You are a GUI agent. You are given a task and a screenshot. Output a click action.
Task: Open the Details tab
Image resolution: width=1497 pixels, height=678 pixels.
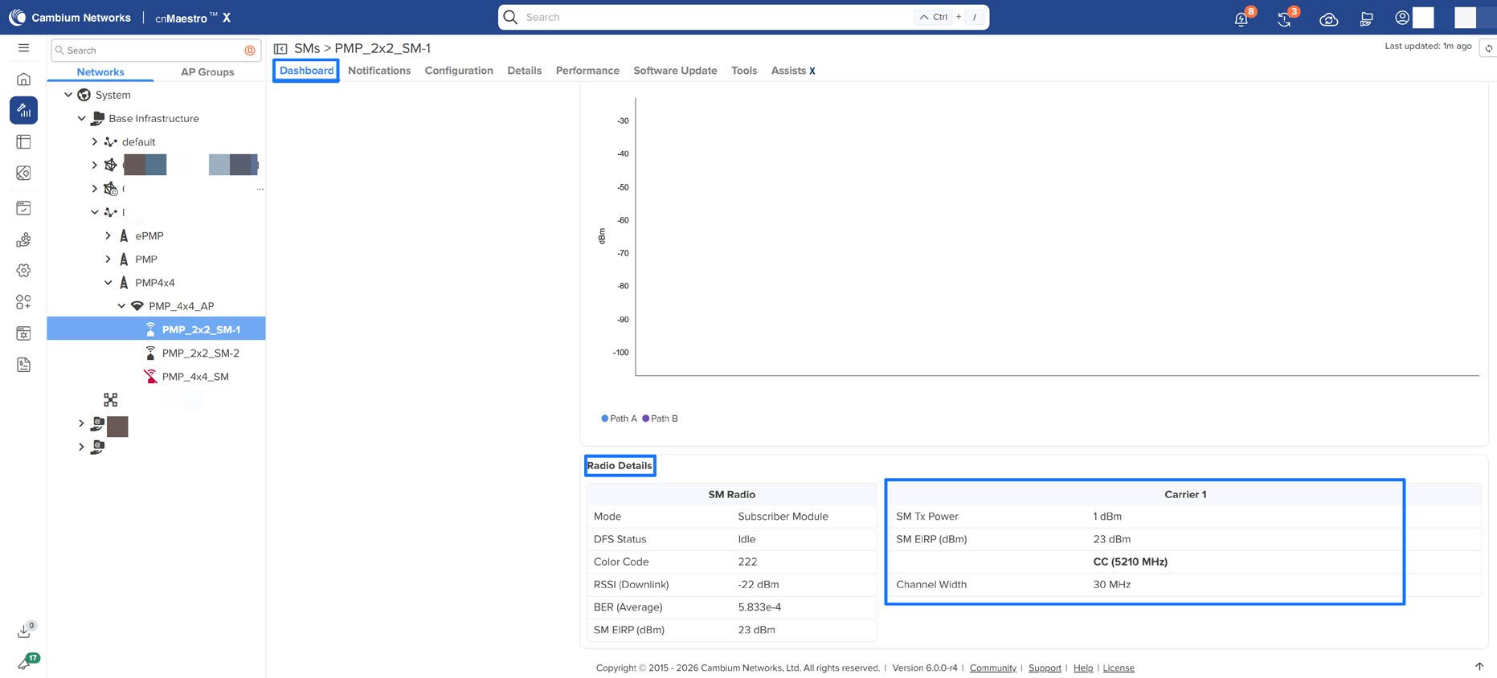pyautogui.click(x=525, y=71)
